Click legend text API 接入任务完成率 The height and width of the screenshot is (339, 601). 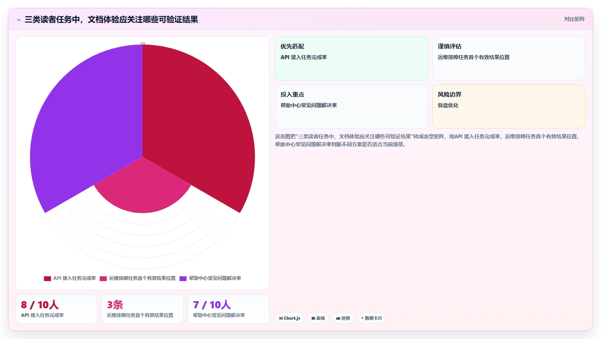(x=74, y=278)
